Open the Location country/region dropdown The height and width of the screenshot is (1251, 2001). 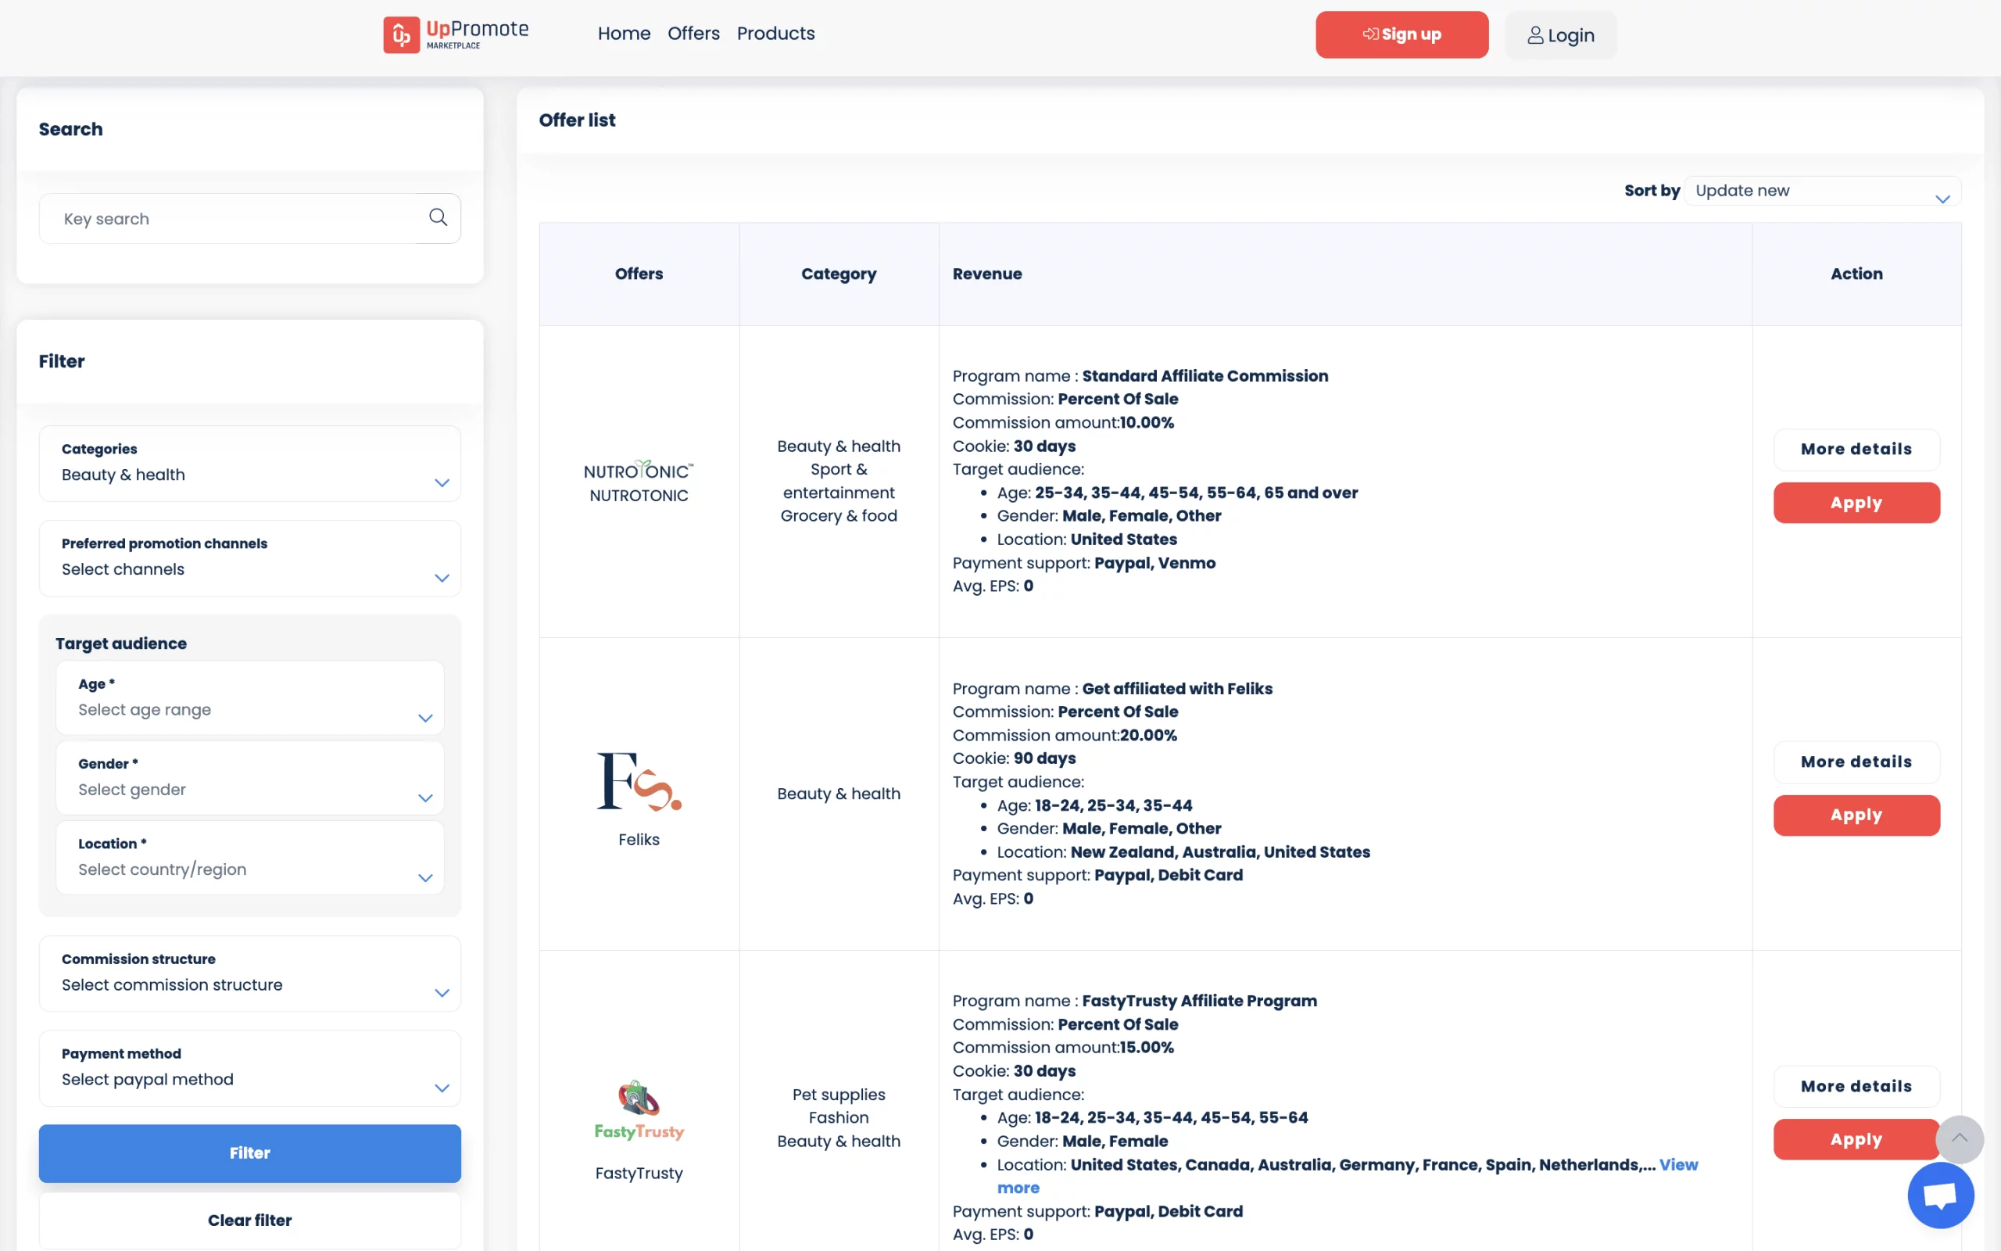point(249,857)
